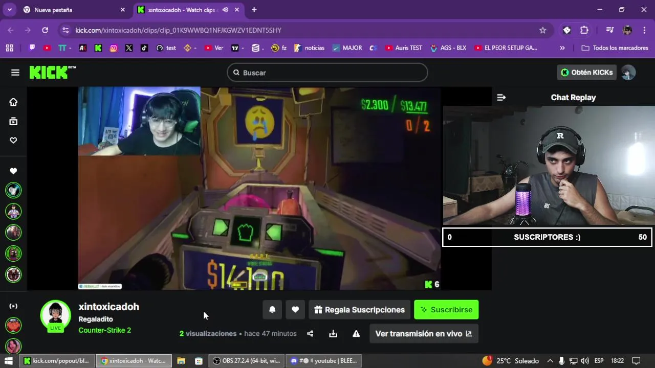This screenshot has width=655, height=368.
Task: Open Chrome apps grid icon in bookmarks bar
Action: tap(10, 48)
